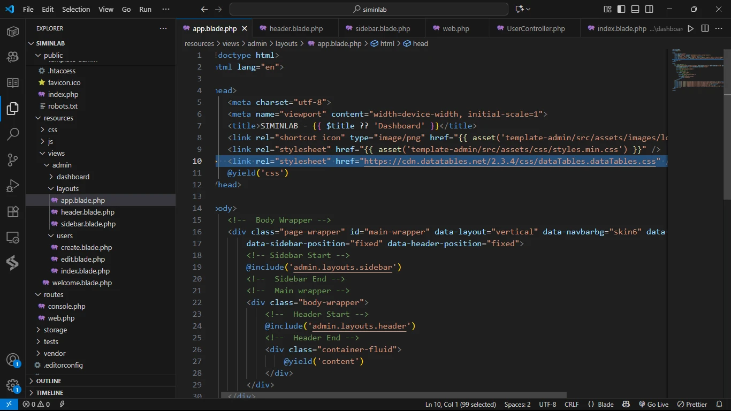Image resolution: width=731 pixels, height=411 pixels.
Task: Open the Selection menu
Action: [x=76, y=9]
